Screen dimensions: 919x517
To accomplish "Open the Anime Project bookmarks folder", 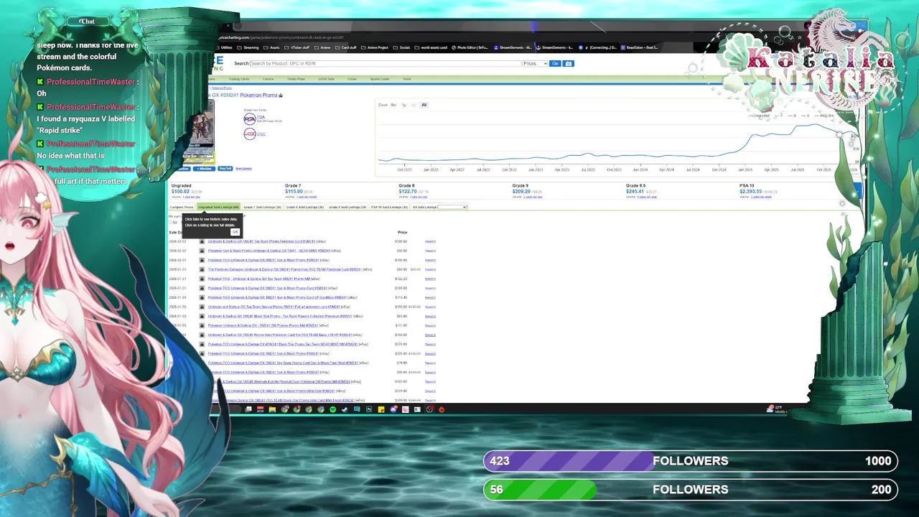I will click(375, 47).
